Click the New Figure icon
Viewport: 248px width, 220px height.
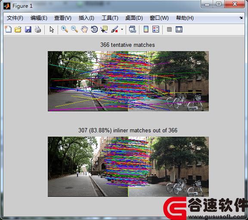click(8, 29)
